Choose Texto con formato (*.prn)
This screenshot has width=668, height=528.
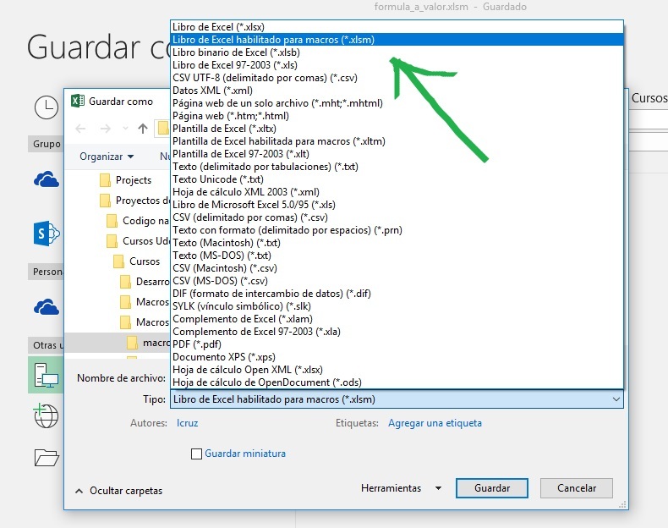tap(397, 230)
